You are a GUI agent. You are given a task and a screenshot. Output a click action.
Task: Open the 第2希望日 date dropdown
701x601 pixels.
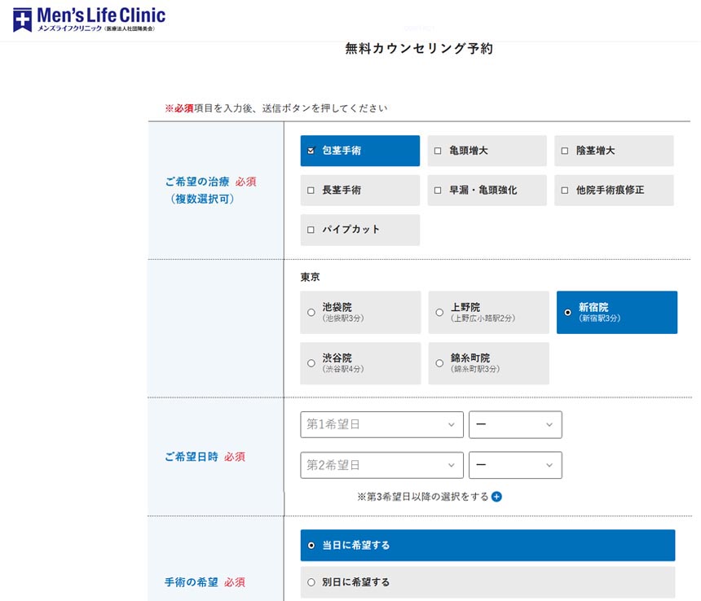tap(381, 465)
